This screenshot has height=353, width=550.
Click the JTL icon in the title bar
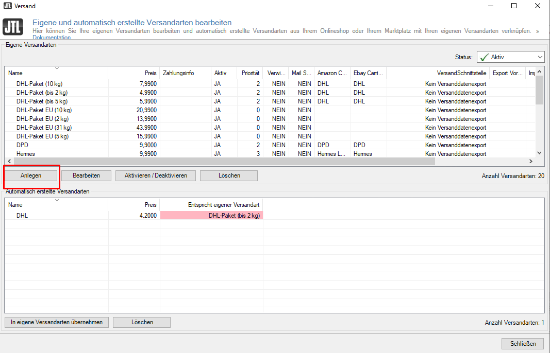point(7,6)
